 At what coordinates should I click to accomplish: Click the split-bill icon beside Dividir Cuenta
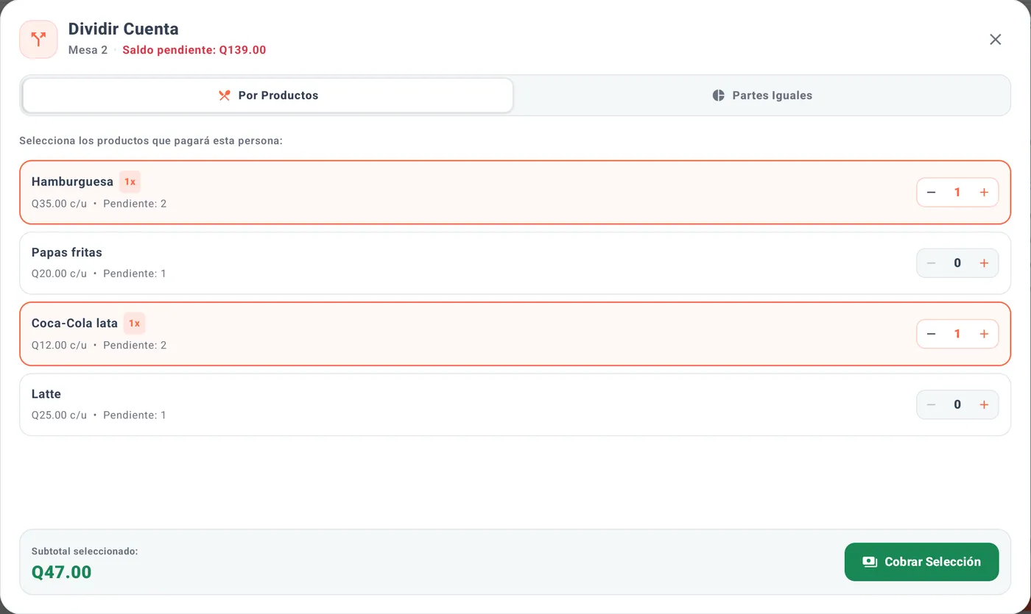click(38, 39)
